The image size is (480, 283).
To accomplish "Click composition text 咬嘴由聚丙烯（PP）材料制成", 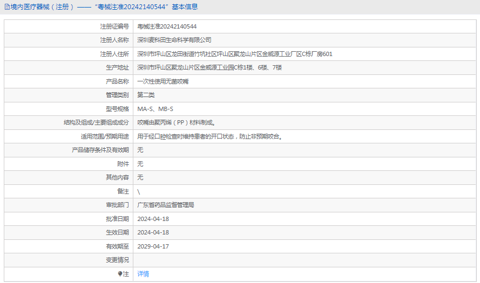I will tap(177, 122).
